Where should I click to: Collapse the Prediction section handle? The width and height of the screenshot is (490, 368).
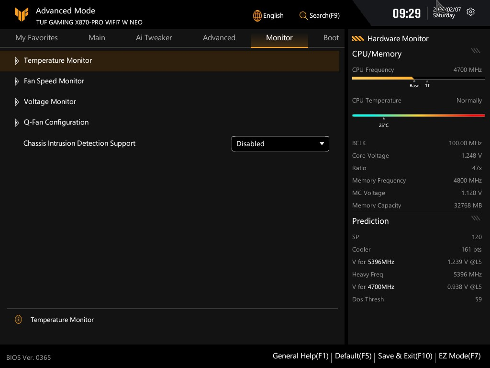pyautogui.click(x=475, y=218)
